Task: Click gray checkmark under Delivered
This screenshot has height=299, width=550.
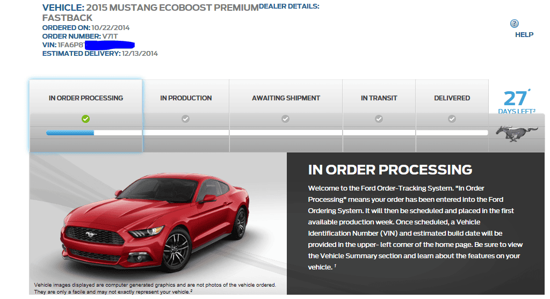Action: coord(452,119)
